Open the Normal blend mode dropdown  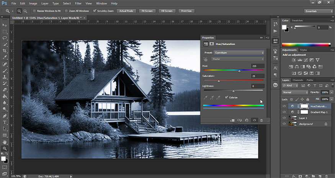[295, 93]
